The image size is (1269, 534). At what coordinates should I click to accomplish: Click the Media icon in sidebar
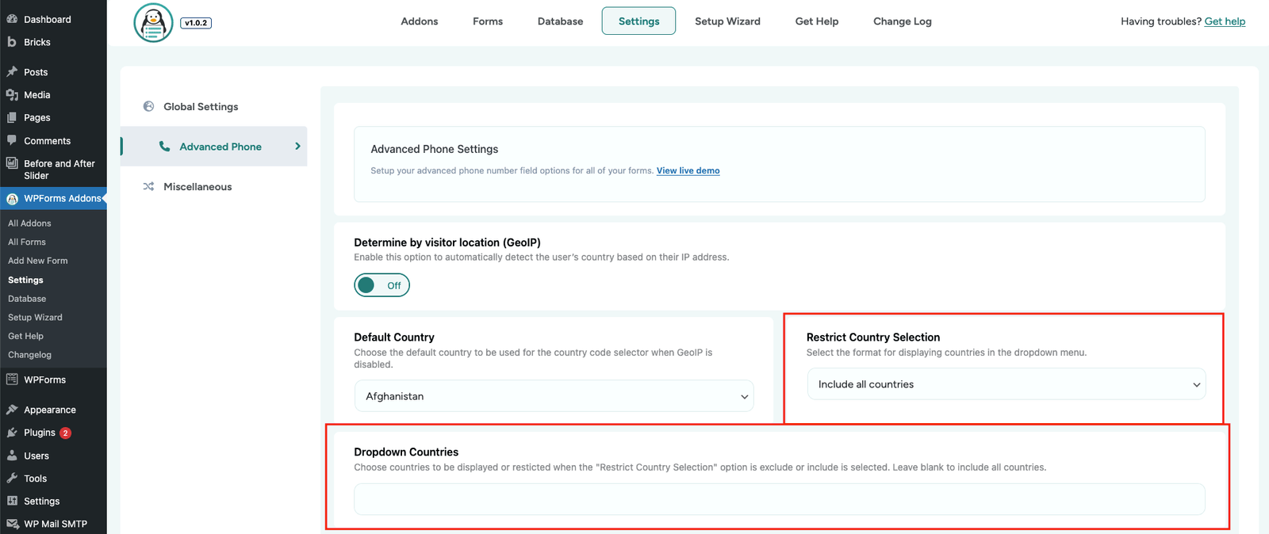[x=12, y=95]
